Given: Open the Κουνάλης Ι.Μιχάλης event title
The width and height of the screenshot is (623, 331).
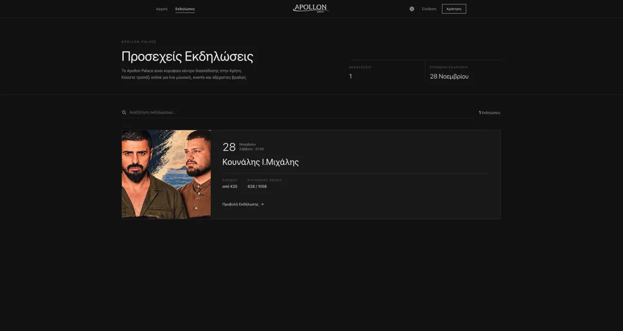Looking at the screenshot, I should click(x=260, y=162).
